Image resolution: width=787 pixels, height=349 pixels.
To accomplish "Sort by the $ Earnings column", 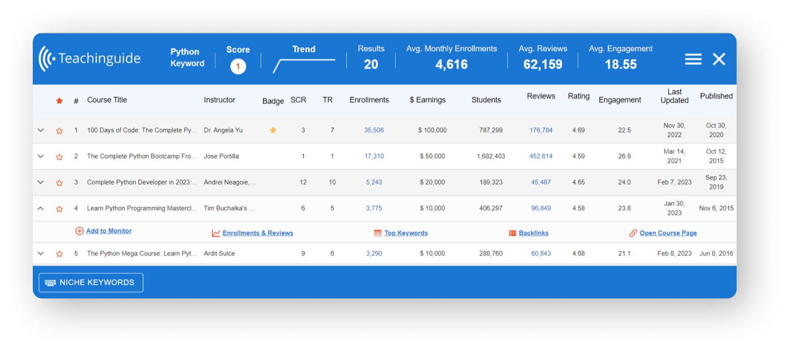I will (427, 100).
